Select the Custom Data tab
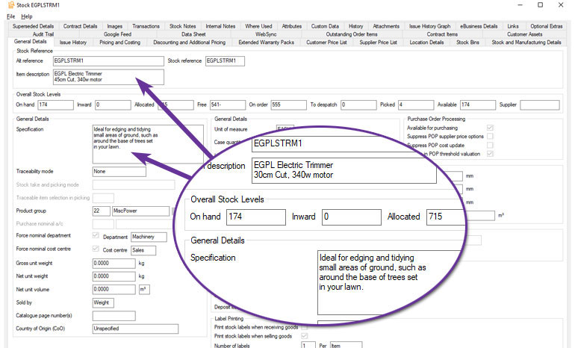This screenshot has height=348, width=575. click(x=325, y=26)
